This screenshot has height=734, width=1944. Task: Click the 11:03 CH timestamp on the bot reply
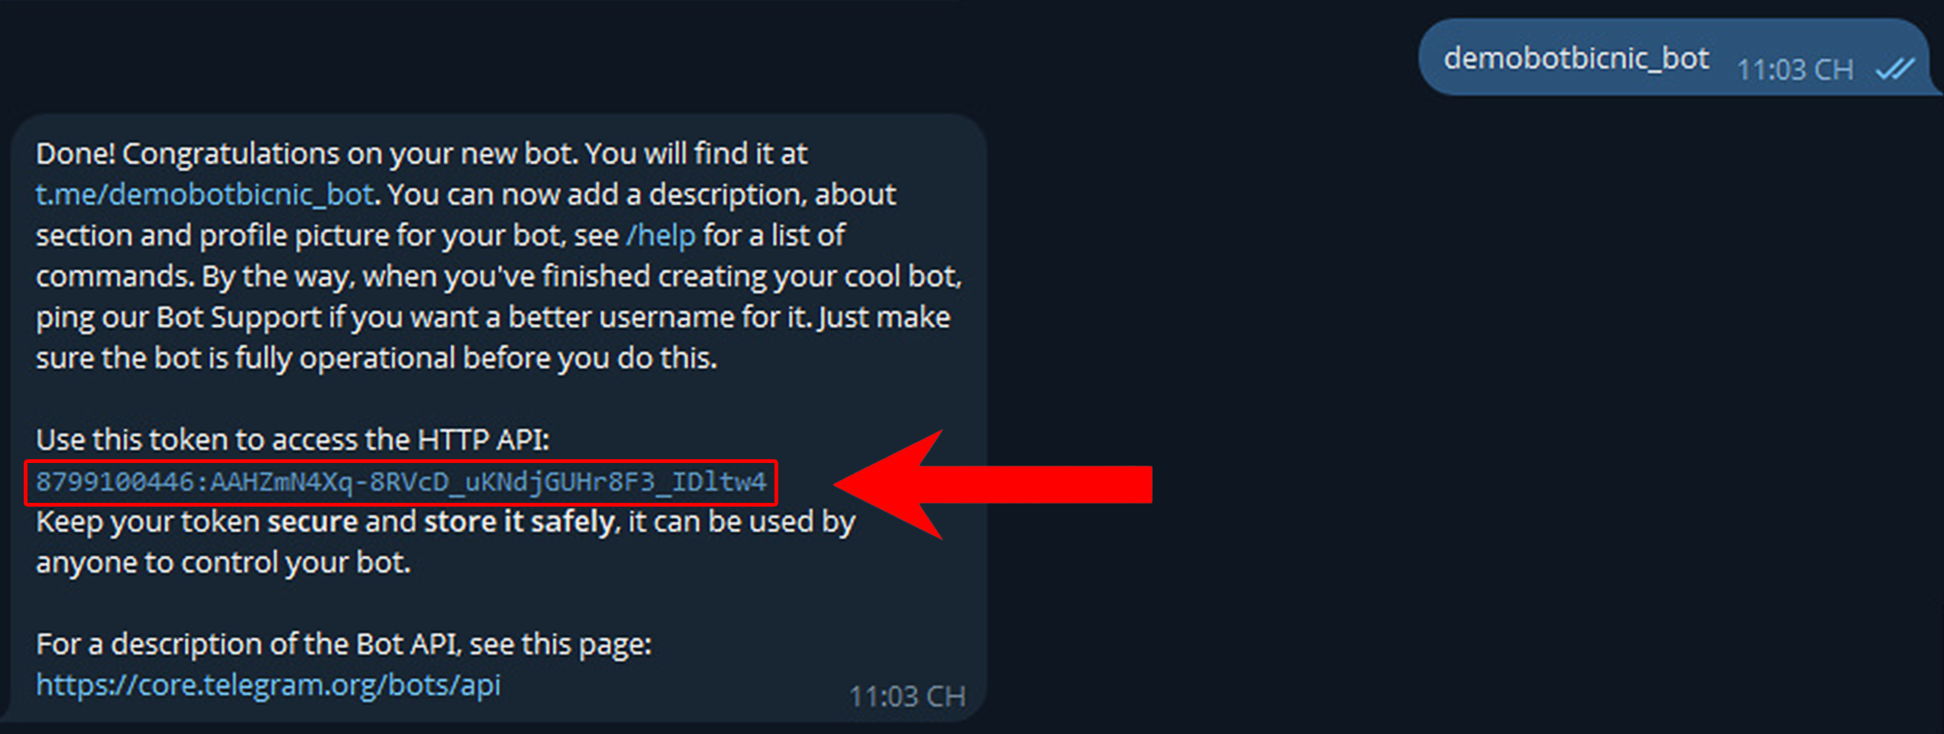(x=906, y=696)
